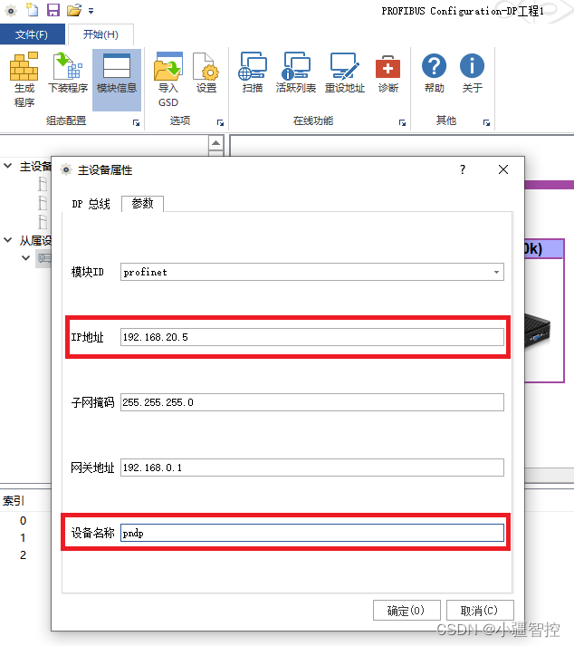Confirm with the 确定(O) button
This screenshot has width=574, height=646.
pos(407,610)
